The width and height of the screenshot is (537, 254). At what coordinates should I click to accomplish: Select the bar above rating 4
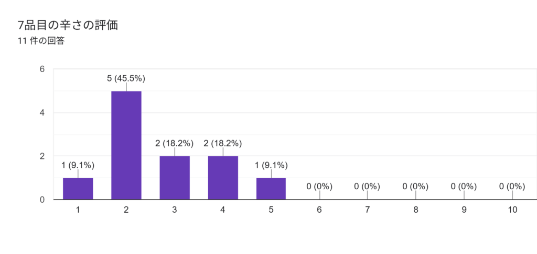click(x=223, y=178)
